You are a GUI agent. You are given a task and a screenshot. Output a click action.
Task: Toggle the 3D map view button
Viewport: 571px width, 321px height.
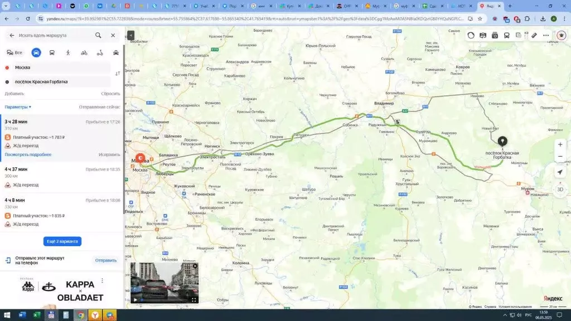point(560,189)
